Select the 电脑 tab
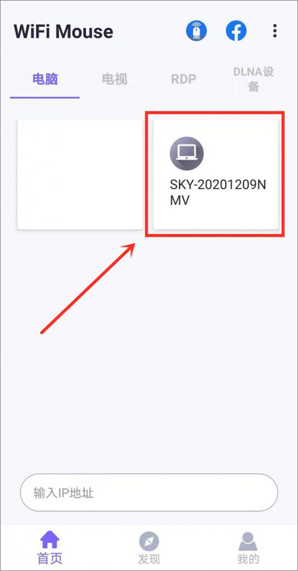This screenshot has height=571, width=298. click(x=45, y=79)
